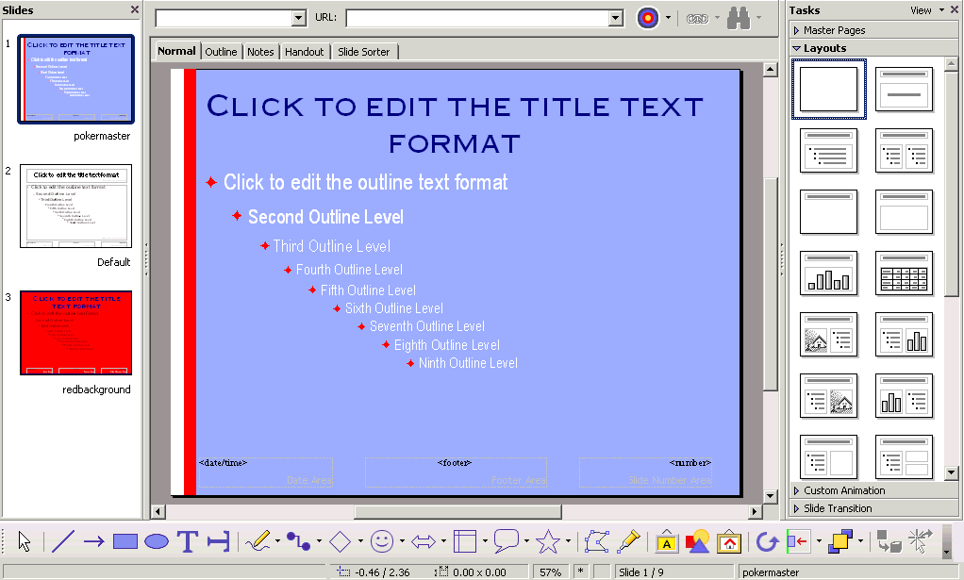This screenshot has height=580, width=964.
Task: Select the Block Arrows tool
Action: tap(423, 541)
